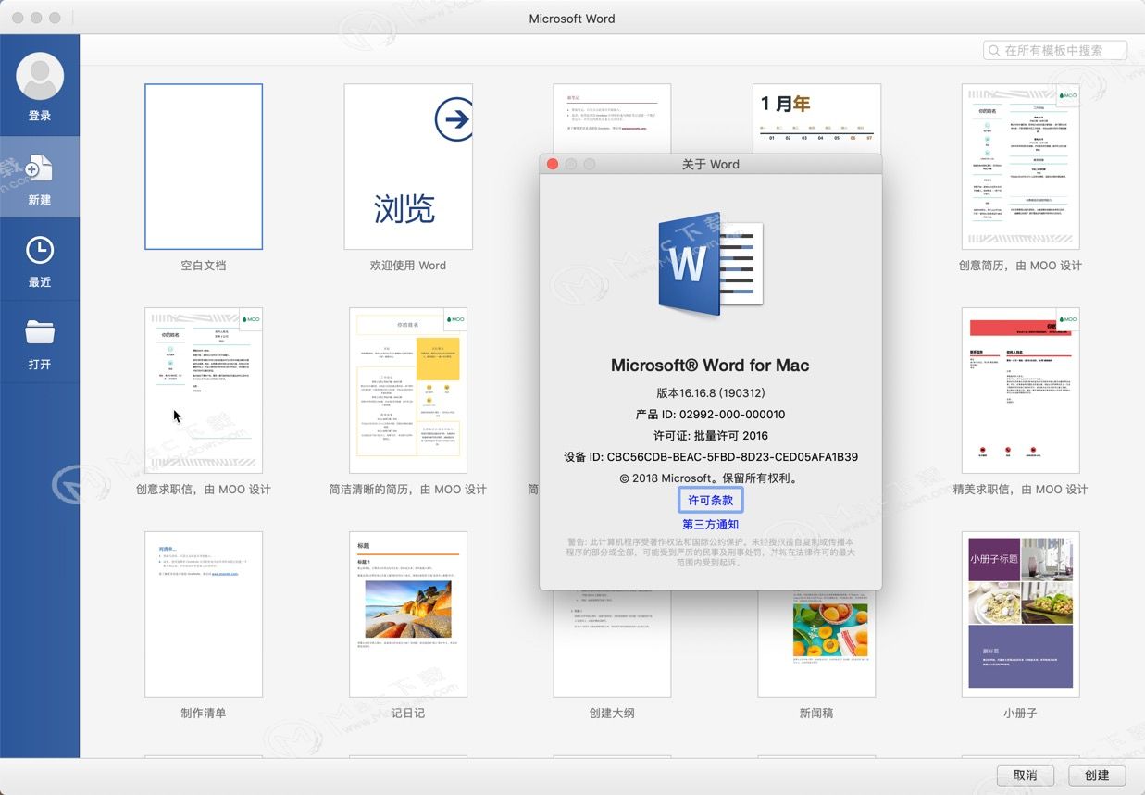Click the 登录 label in sidebar

point(40,116)
